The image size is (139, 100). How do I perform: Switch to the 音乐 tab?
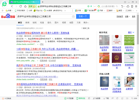point(49,23)
